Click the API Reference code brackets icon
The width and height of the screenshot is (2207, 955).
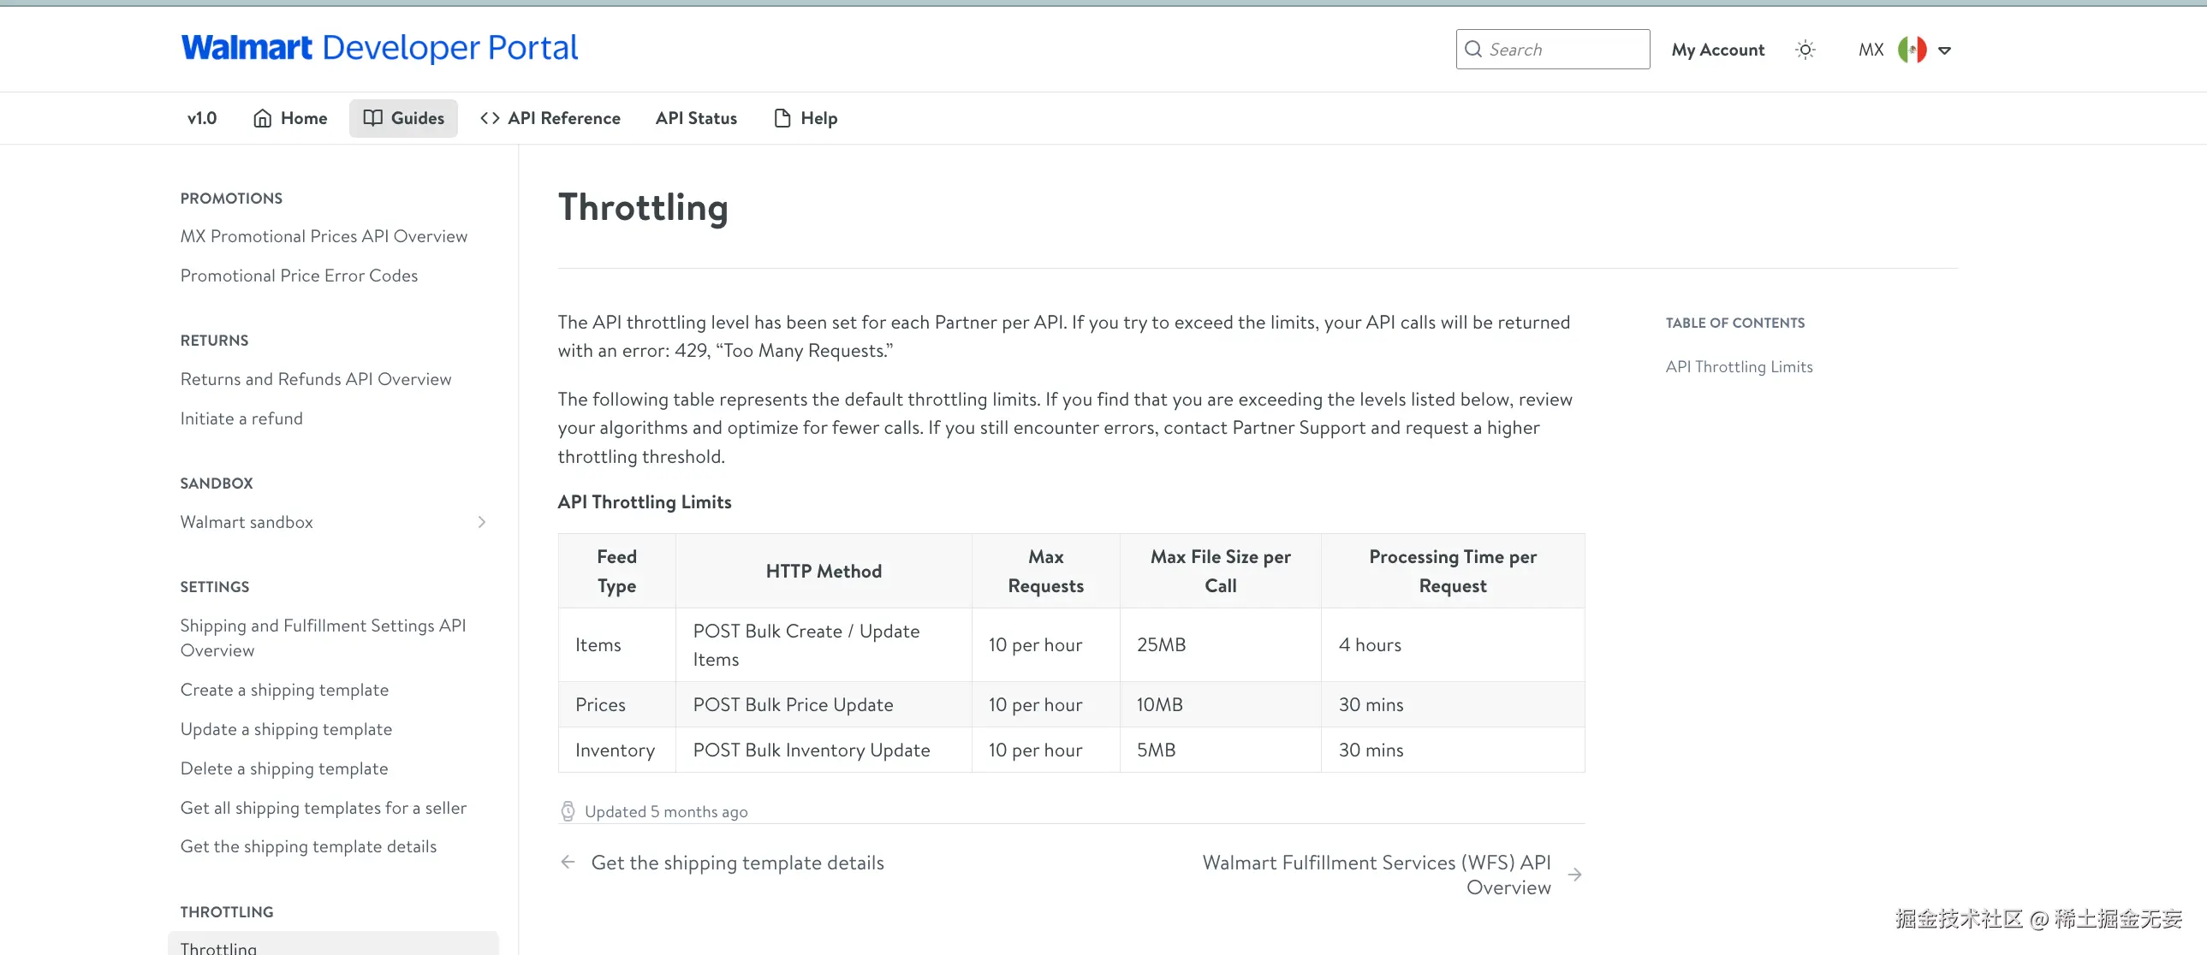(489, 118)
